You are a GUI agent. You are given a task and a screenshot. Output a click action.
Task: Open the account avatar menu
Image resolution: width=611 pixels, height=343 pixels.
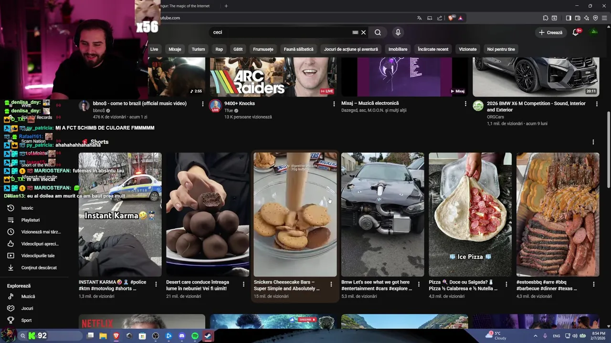coord(594,32)
